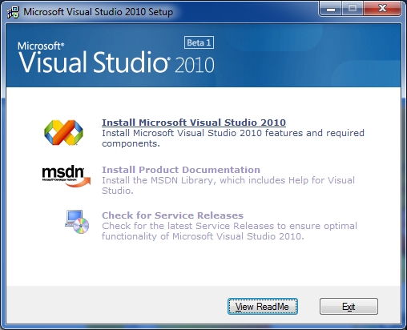Click the 'Check for the latest Service Releases' description
Image resolution: width=407 pixels, height=330 pixels.
[x=229, y=231]
